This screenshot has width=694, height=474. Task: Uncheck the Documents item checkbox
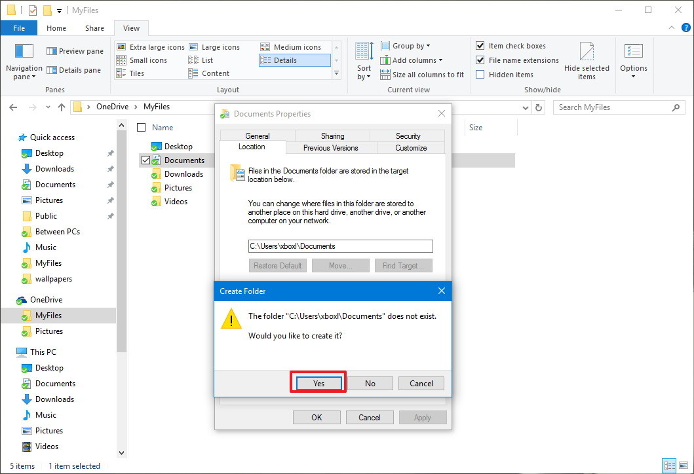[145, 160]
